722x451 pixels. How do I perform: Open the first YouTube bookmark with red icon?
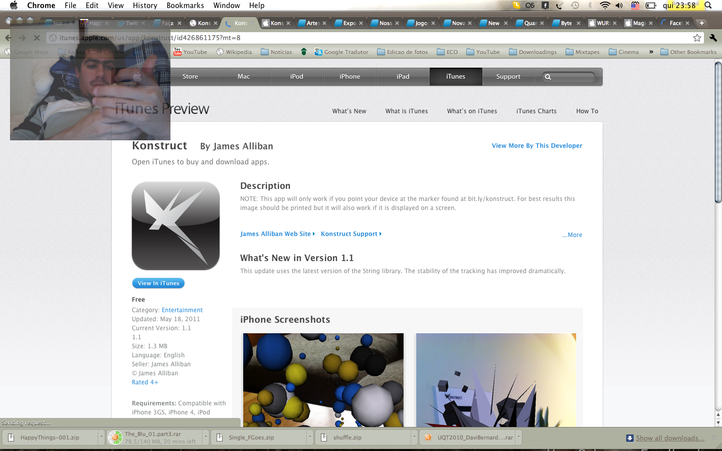190,52
